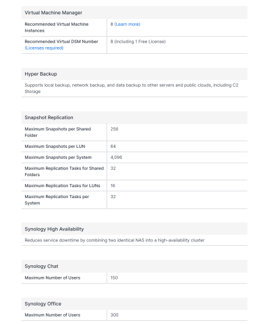Click the Recommended Virtual DSM Number label
Image resolution: width=267 pixels, height=324 pixels.
(61, 42)
